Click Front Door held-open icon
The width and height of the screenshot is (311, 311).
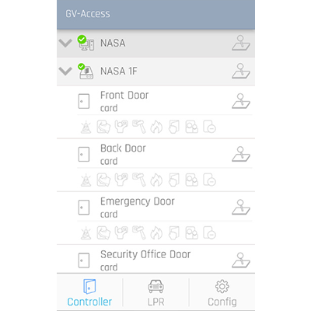click(x=174, y=128)
